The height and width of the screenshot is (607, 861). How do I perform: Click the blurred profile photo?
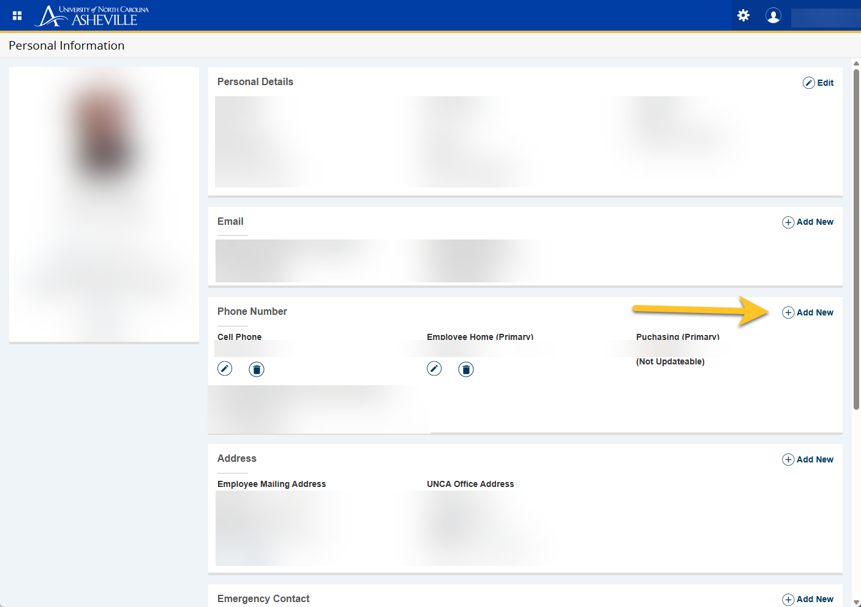(104, 141)
